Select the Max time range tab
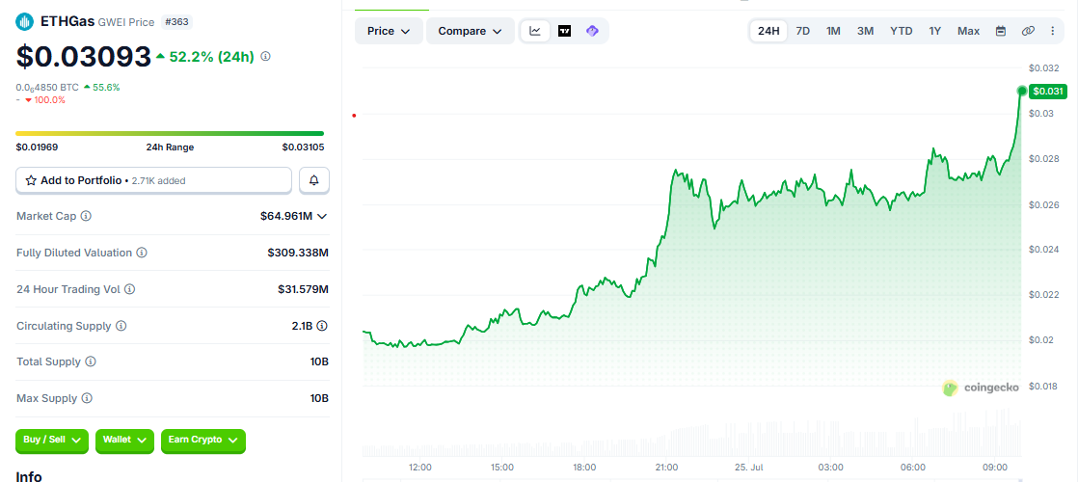Image resolution: width=1078 pixels, height=482 pixels. (x=969, y=31)
